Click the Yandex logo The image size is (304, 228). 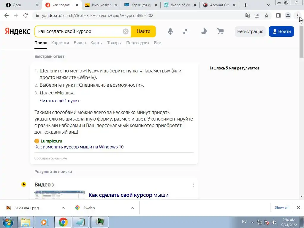[x=18, y=31]
